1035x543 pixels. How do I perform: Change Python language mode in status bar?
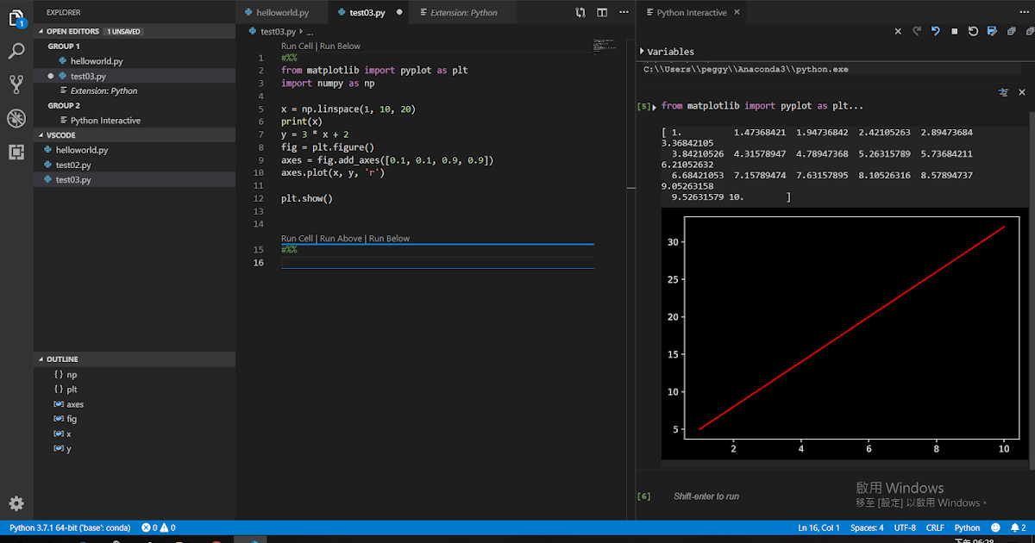coord(967,527)
